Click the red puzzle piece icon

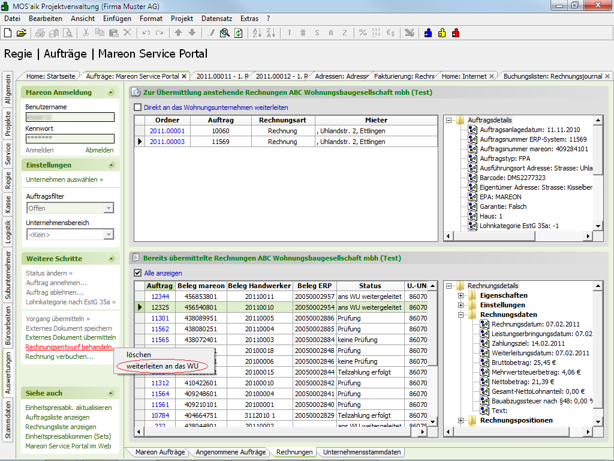tap(456, 34)
